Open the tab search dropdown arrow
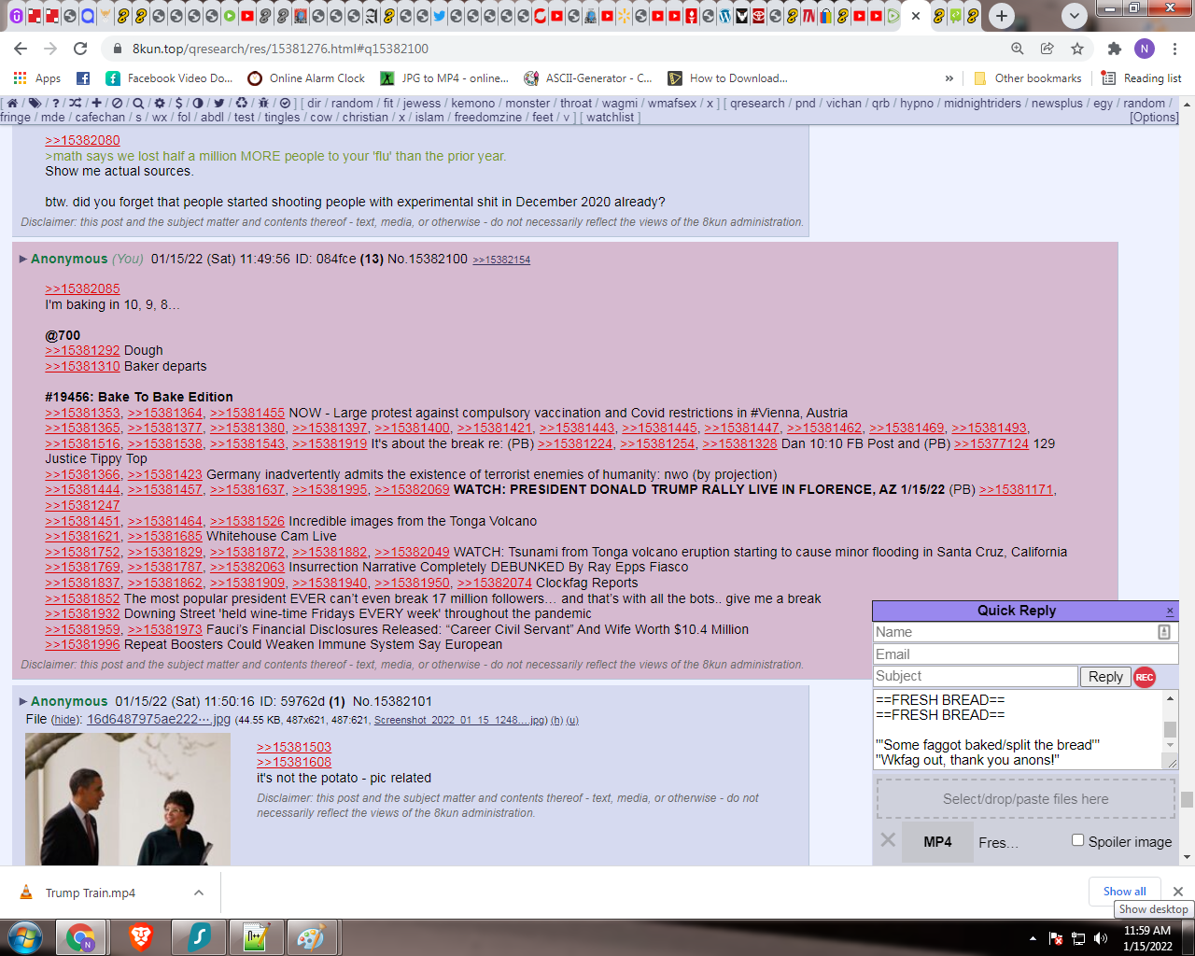1195x956 pixels. [1075, 15]
